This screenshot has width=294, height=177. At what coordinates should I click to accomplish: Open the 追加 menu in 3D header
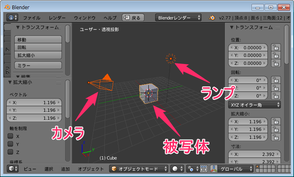(65, 169)
